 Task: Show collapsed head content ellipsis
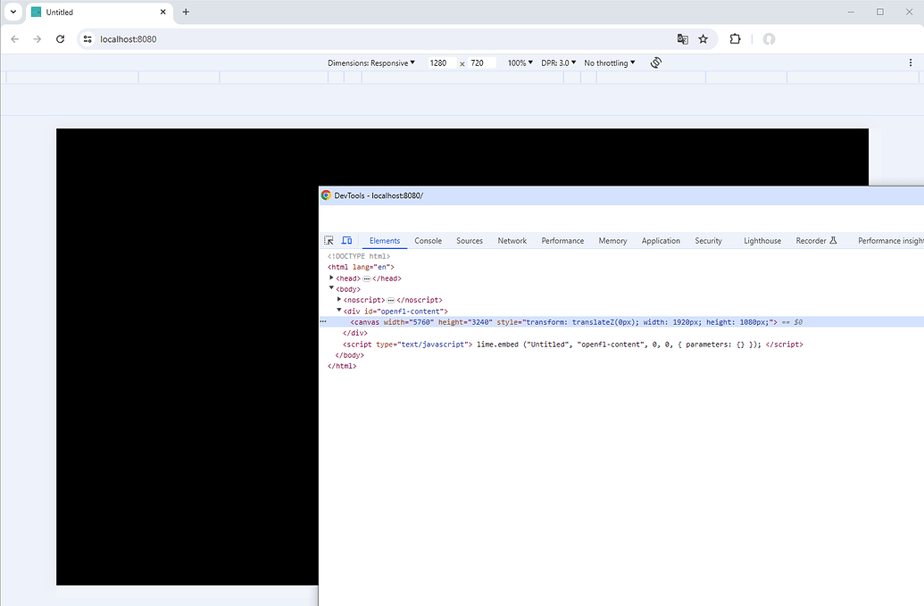pos(367,278)
